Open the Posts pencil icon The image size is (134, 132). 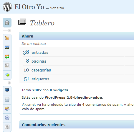[x=7, y=38]
